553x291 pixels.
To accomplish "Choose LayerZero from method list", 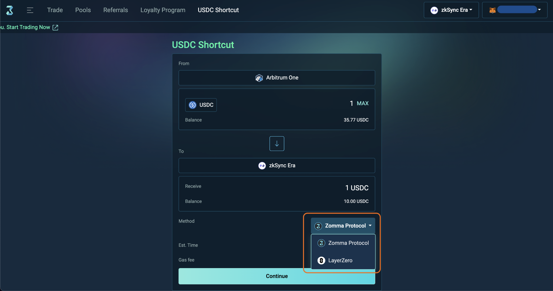I will tap(343, 260).
